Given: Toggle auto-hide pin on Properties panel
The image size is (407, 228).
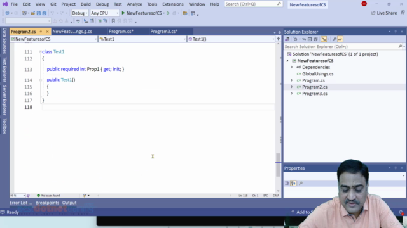Looking at the screenshot, I should click(x=396, y=168).
